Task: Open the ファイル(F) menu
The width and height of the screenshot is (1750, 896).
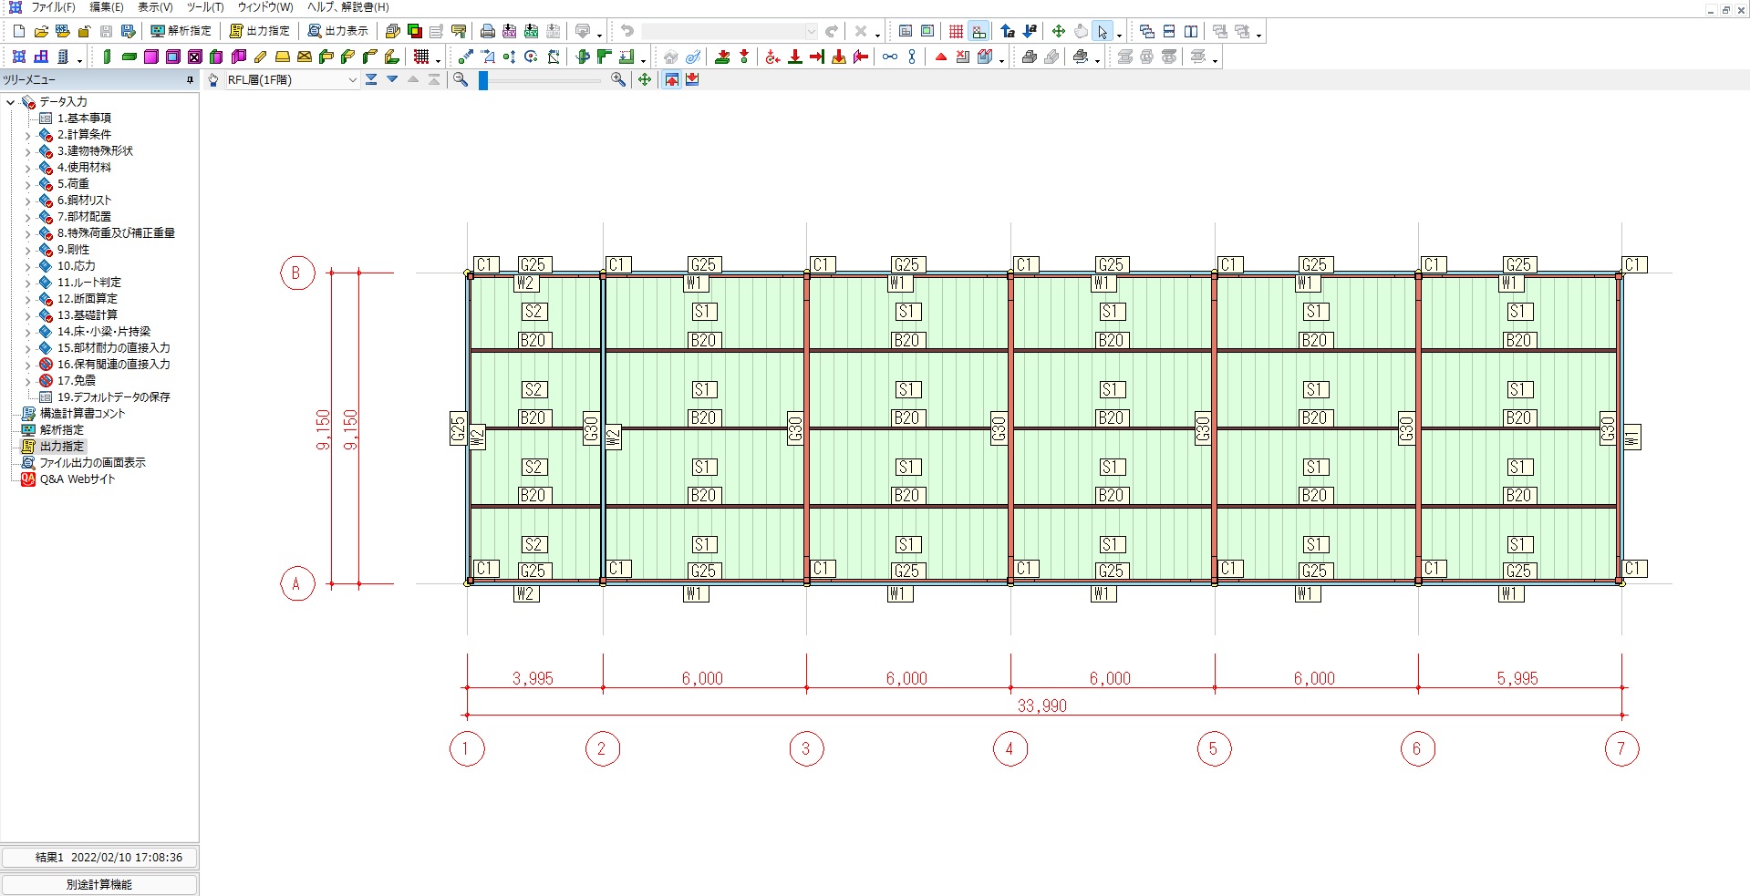Action: point(53,7)
